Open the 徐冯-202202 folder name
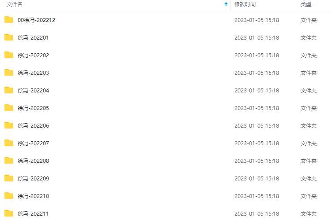Viewport: 332px width, 224px height. 33,55
